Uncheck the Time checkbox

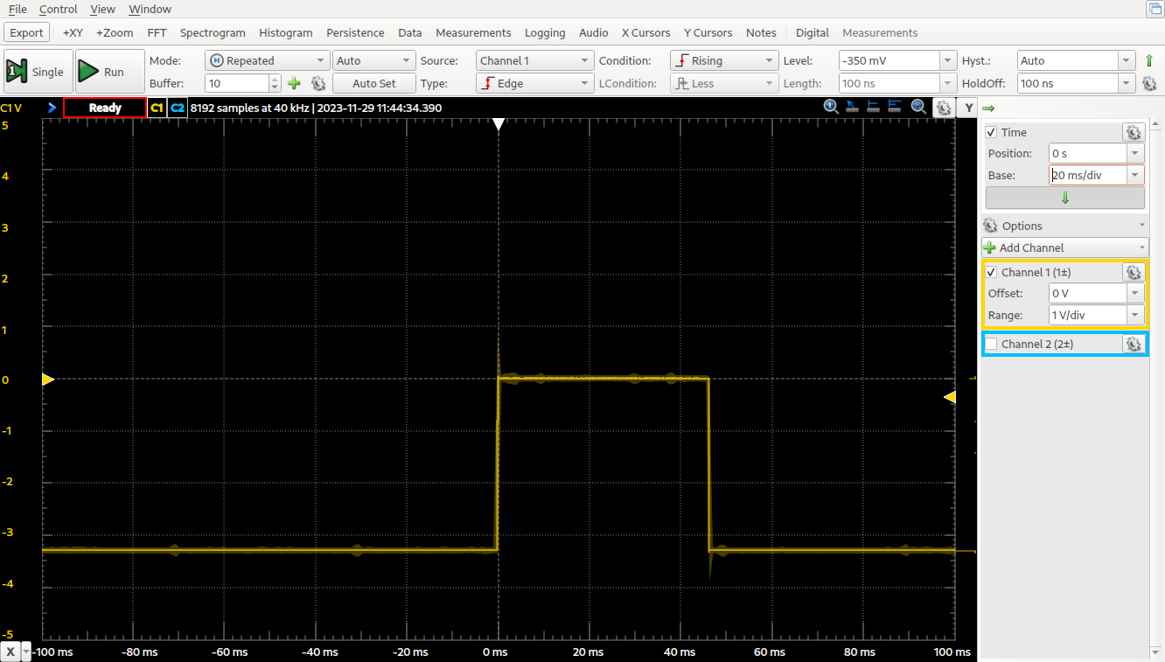point(991,132)
